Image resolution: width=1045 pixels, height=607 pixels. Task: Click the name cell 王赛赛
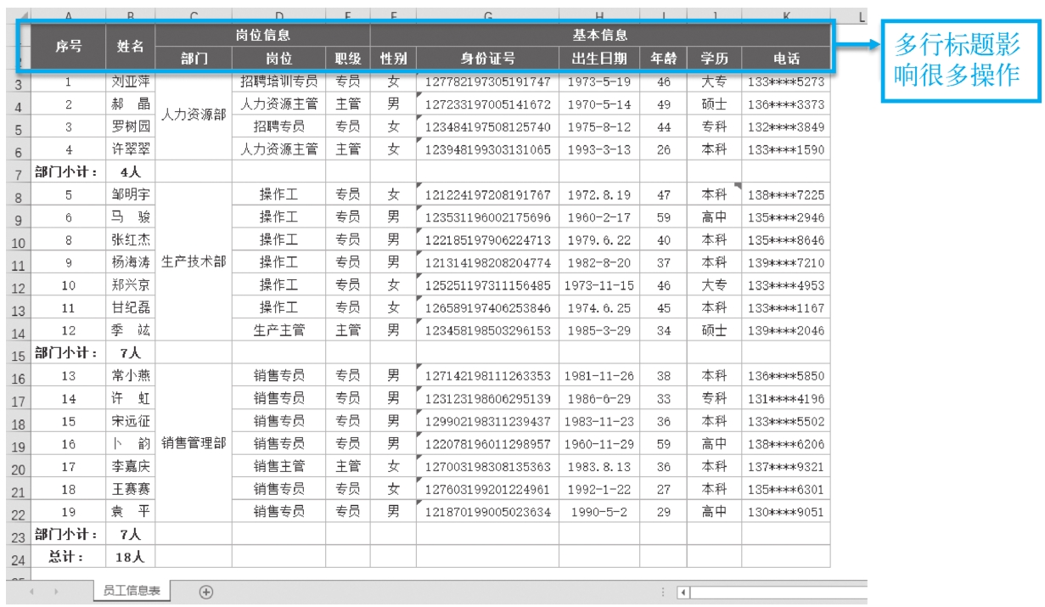tap(131, 489)
